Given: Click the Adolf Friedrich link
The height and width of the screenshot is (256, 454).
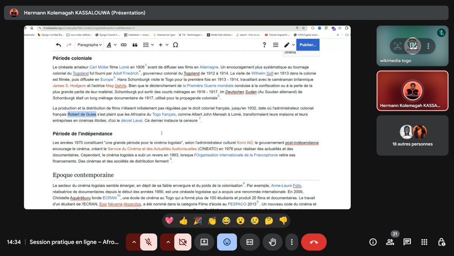Looking at the screenshot, I should click(x=126, y=73).
